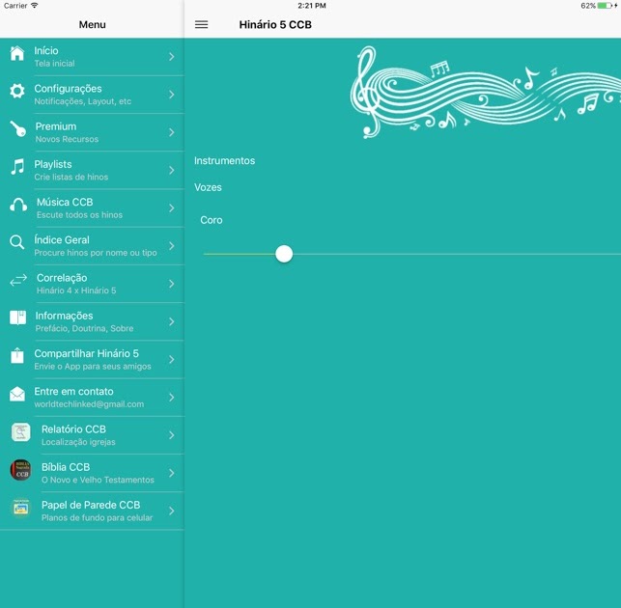Open the Informações menu entry
The height and width of the screenshot is (608, 621).
[x=92, y=322]
